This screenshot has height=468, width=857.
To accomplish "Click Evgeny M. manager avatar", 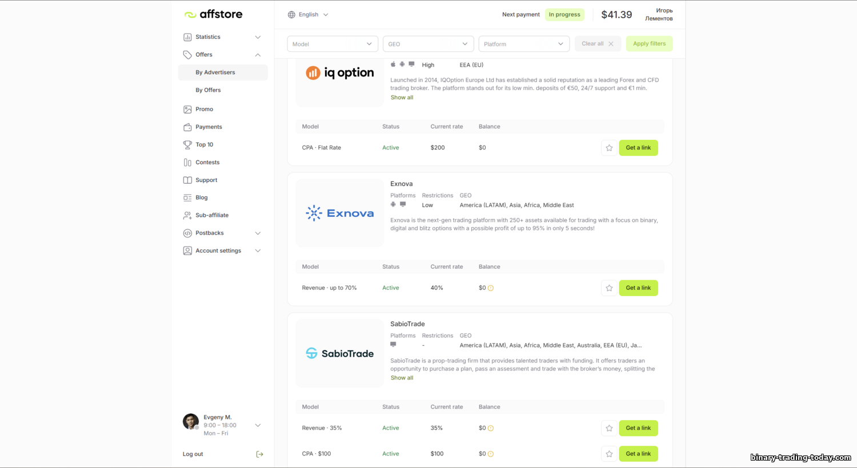I will pyautogui.click(x=191, y=422).
